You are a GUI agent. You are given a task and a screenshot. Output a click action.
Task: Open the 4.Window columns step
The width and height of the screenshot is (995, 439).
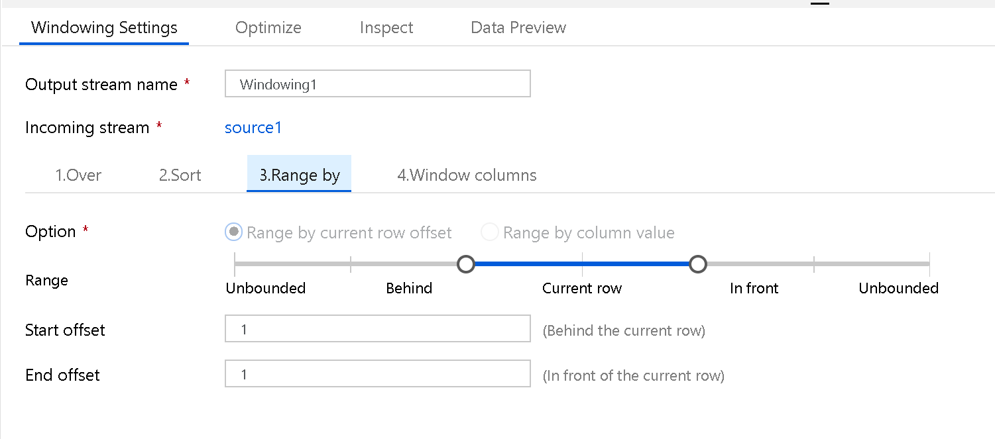pos(467,175)
